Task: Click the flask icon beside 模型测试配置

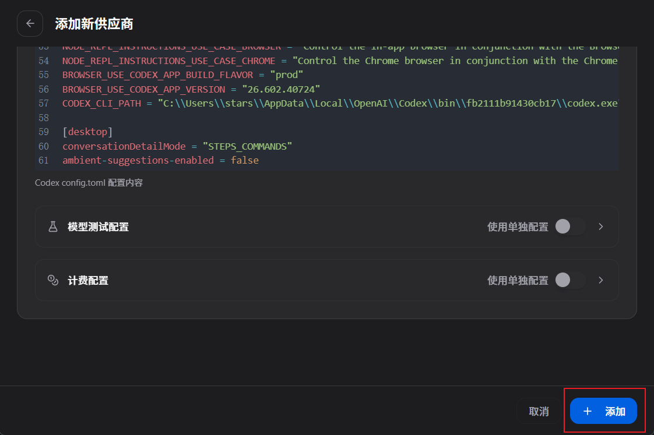Action: pyautogui.click(x=53, y=227)
